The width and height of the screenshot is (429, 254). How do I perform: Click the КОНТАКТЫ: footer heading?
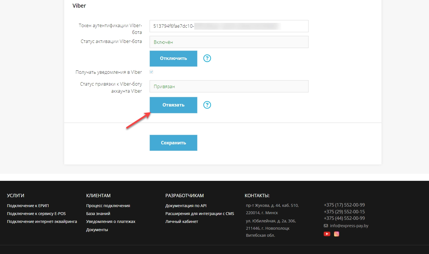click(257, 196)
